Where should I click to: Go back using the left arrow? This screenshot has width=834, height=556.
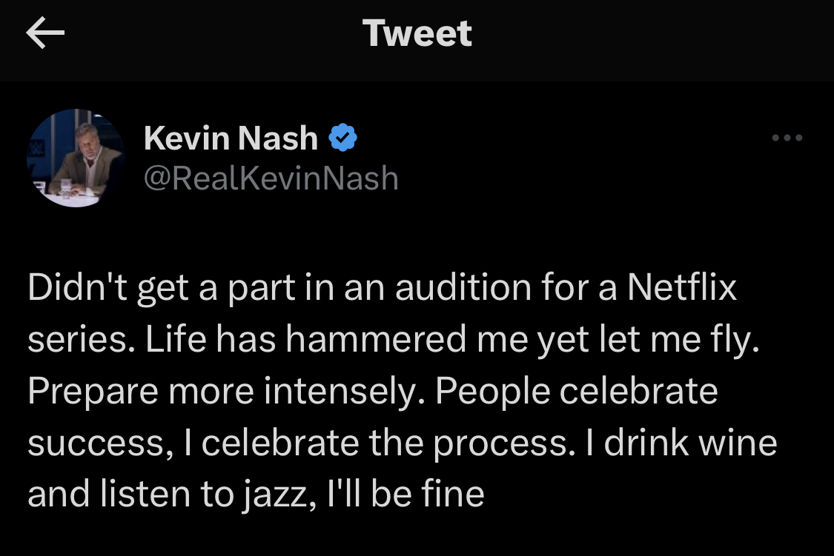(45, 34)
